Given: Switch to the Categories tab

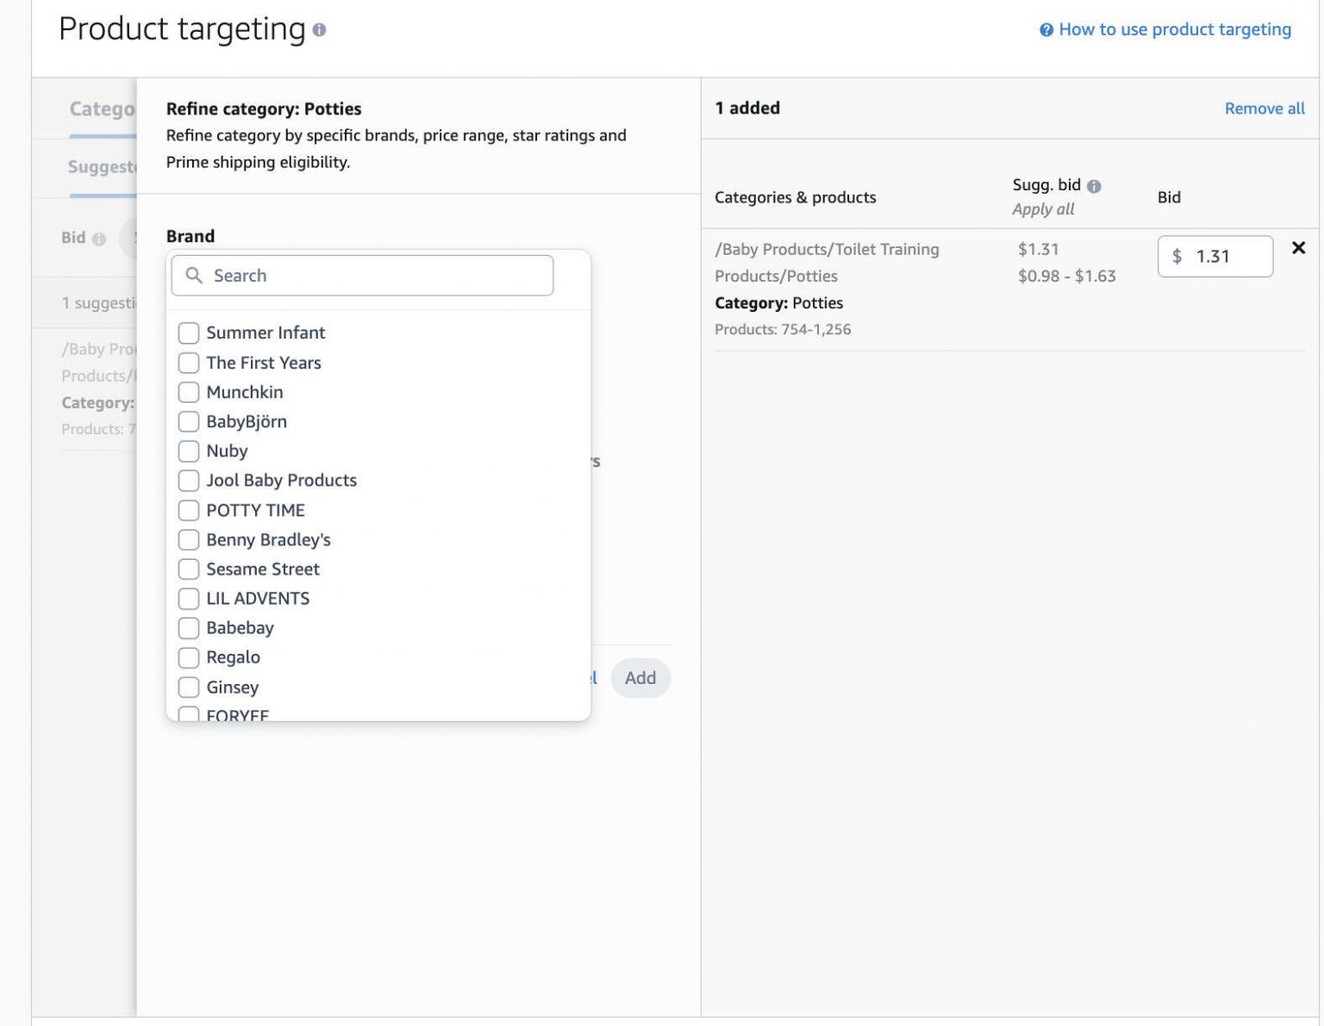Looking at the screenshot, I should coord(99,109).
